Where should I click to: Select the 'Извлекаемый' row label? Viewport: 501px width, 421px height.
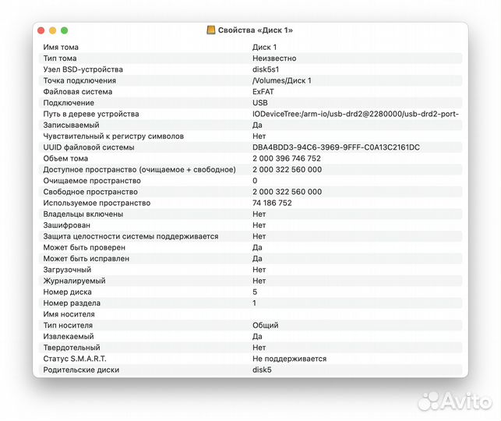point(69,337)
